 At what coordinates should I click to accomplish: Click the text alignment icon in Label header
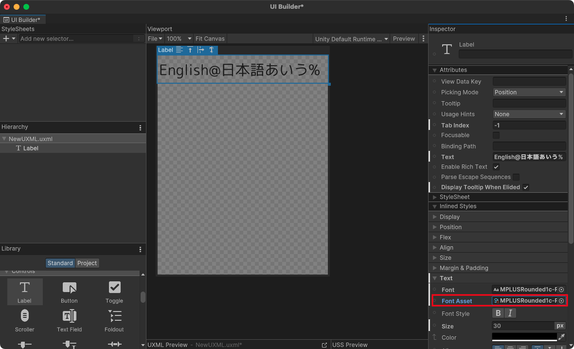pos(179,50)
